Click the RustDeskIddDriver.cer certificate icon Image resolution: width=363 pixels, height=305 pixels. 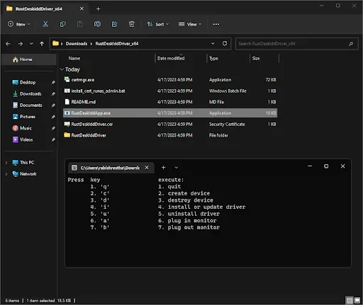tap(67, 124)
